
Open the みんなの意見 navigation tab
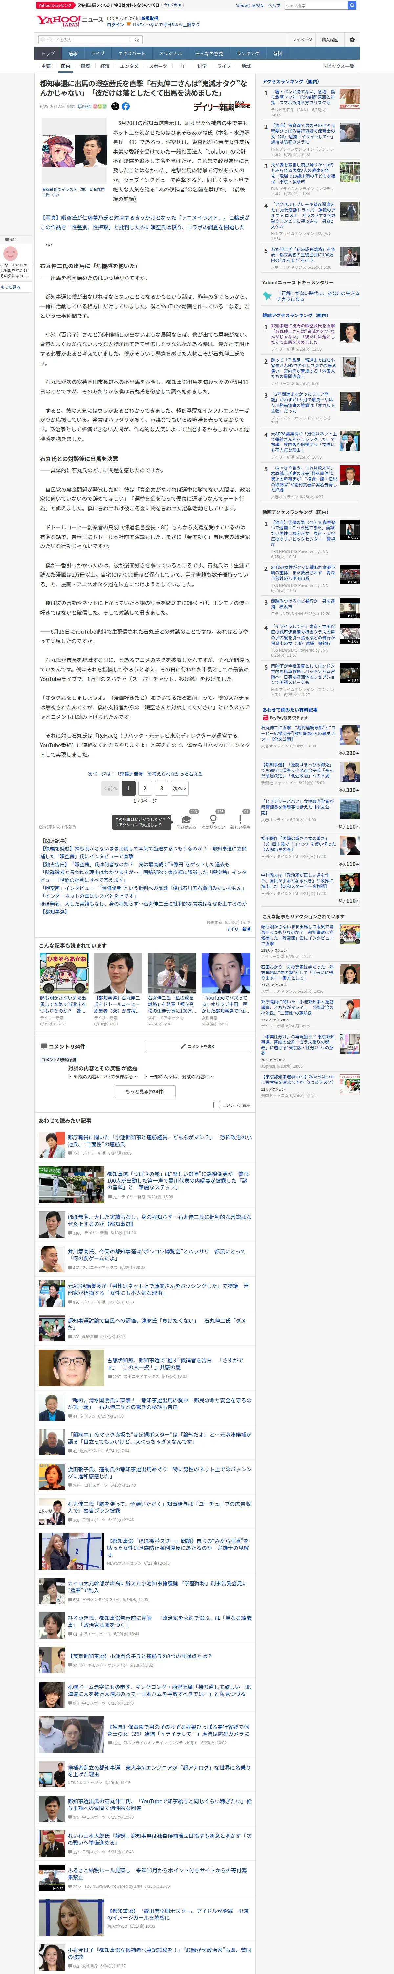point(209,54)
